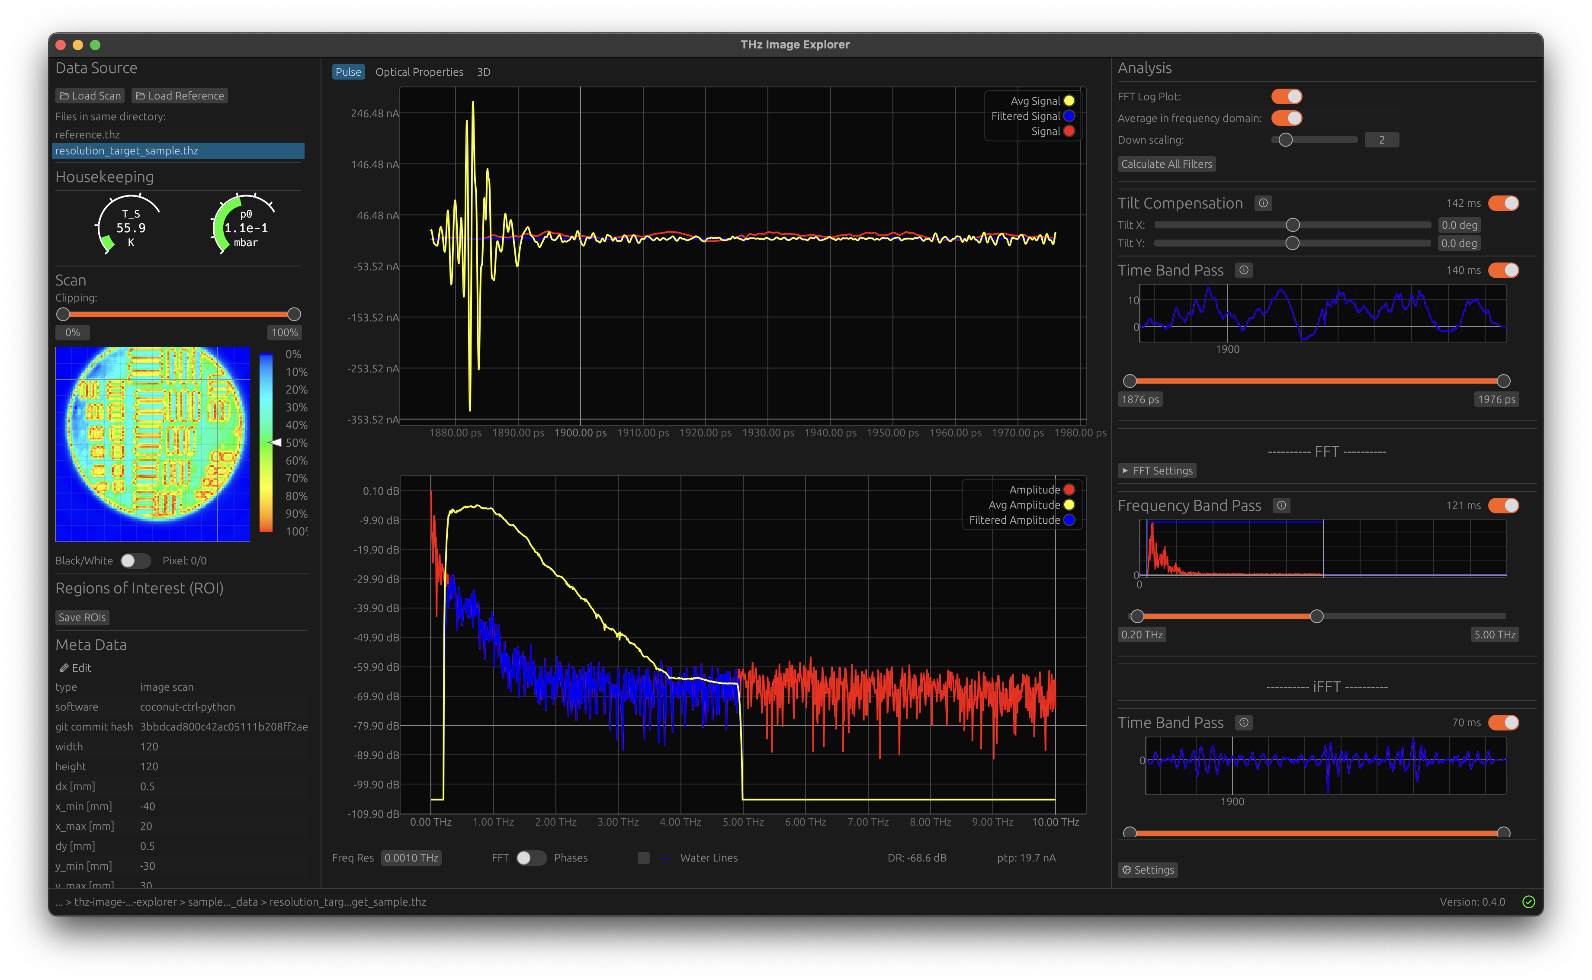Click the green status check icon

1528,902
